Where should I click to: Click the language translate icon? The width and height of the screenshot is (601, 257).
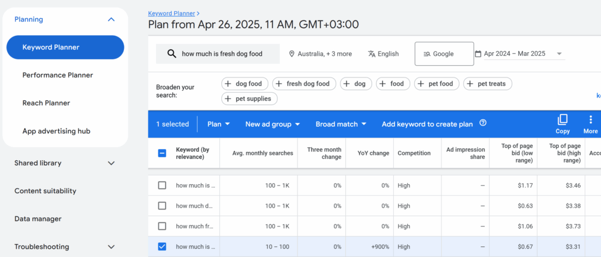click(372, 53)
